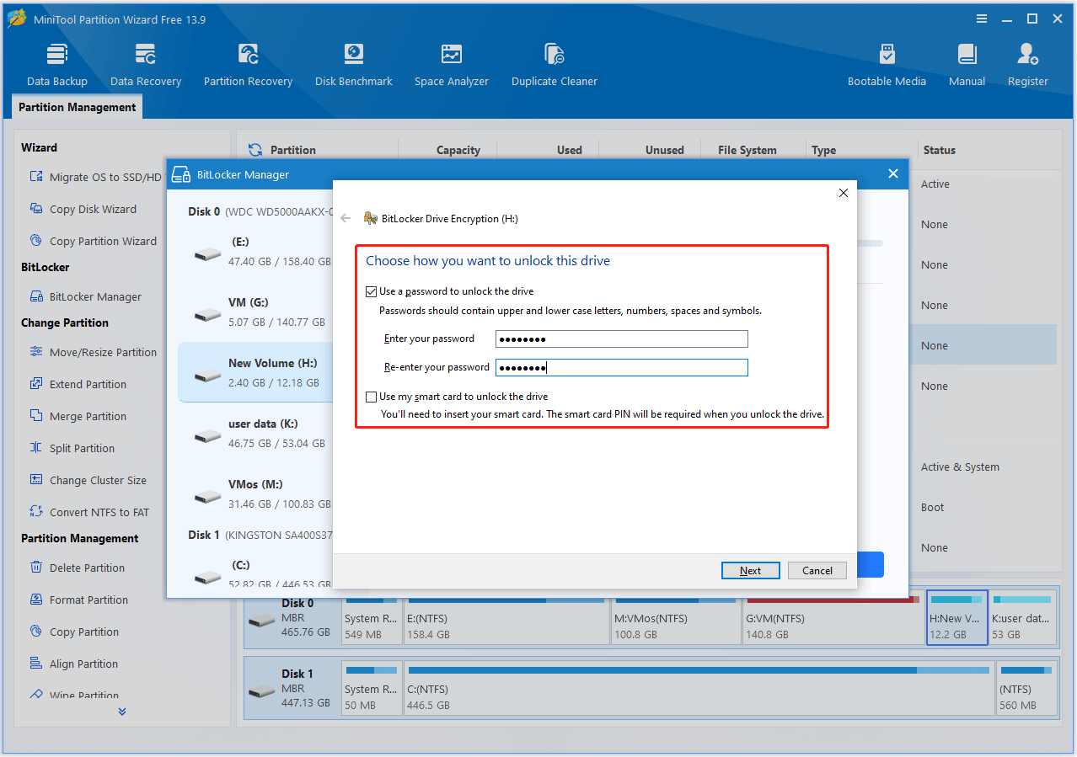Switch to Partition Management tab

coord(77,107)
